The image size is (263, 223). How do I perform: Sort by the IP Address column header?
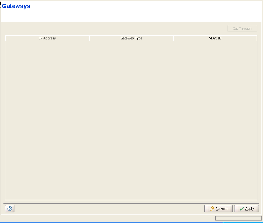[47, 38]
